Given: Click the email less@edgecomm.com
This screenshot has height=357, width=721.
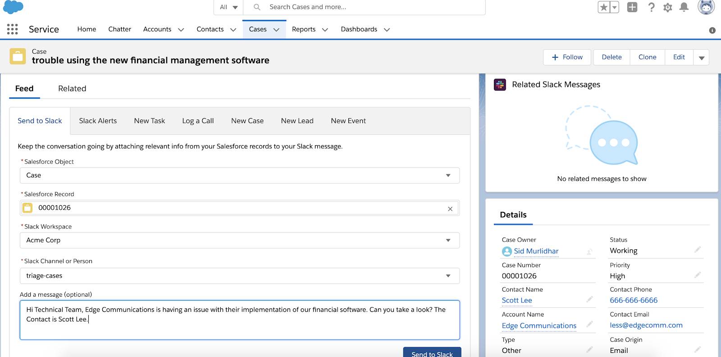Looking at the screenshot, I should click(646, 325).
